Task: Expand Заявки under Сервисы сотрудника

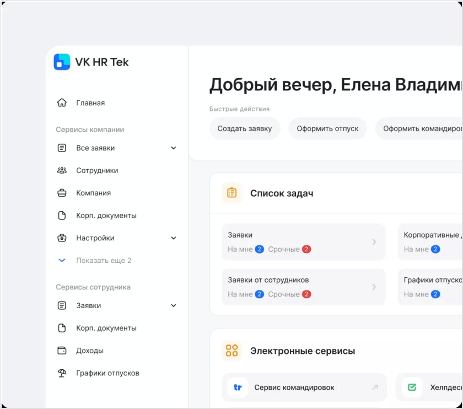Action: pyautogui.click(x=174, y=306)
